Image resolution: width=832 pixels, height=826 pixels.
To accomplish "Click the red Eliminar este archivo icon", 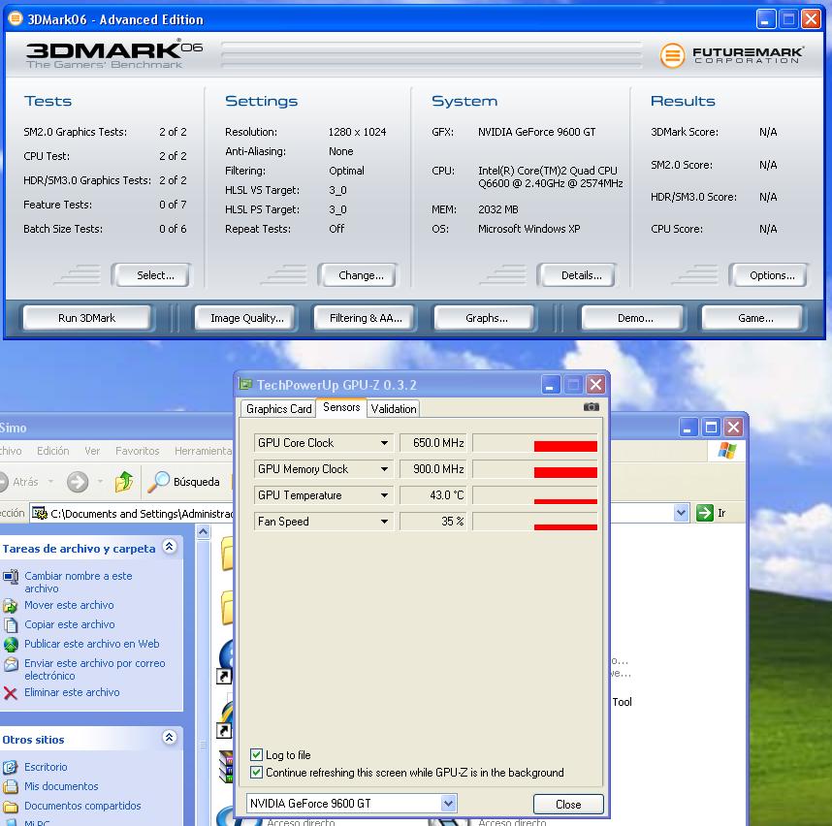I will point(11,693).
